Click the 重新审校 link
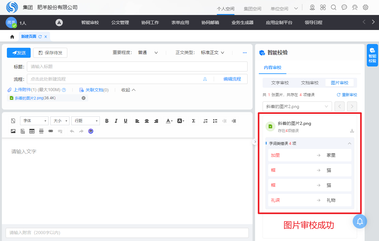Viewport: 379px width, 241px height. [347, 95]
